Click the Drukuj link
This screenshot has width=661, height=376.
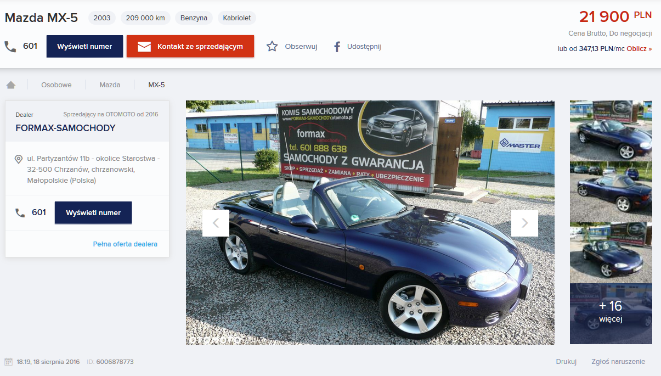click(566, 362)
